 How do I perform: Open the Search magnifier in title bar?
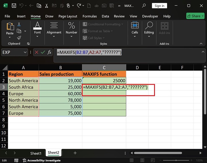144,5
